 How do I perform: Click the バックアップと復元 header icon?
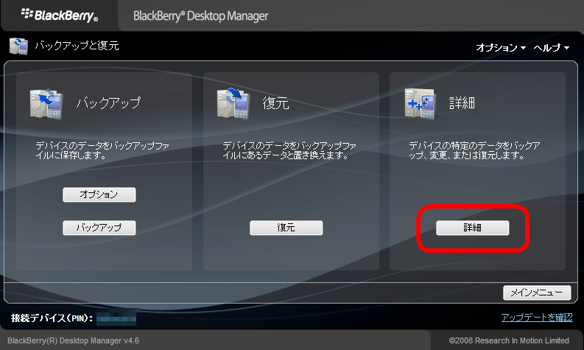[18, 46]
